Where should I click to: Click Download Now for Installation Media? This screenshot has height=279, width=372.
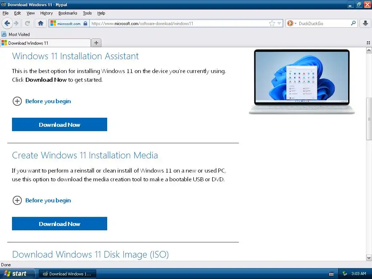tap(60, 224)
